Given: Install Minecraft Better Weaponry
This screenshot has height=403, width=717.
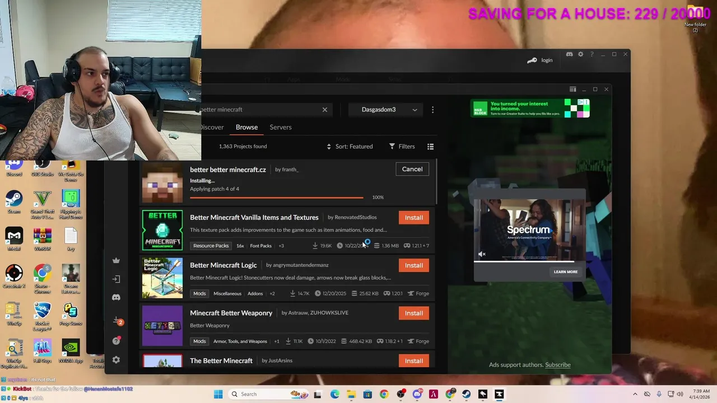Looking at the screenshot, I should pyautogui.click(x=414, y=313).
